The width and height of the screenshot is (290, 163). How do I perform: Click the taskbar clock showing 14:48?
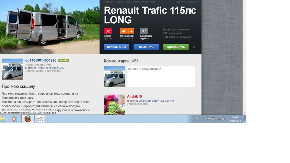[235, 119]
